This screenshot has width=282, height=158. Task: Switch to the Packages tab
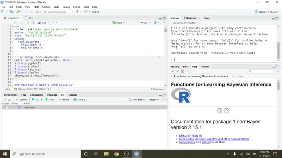tap(52, 95)
